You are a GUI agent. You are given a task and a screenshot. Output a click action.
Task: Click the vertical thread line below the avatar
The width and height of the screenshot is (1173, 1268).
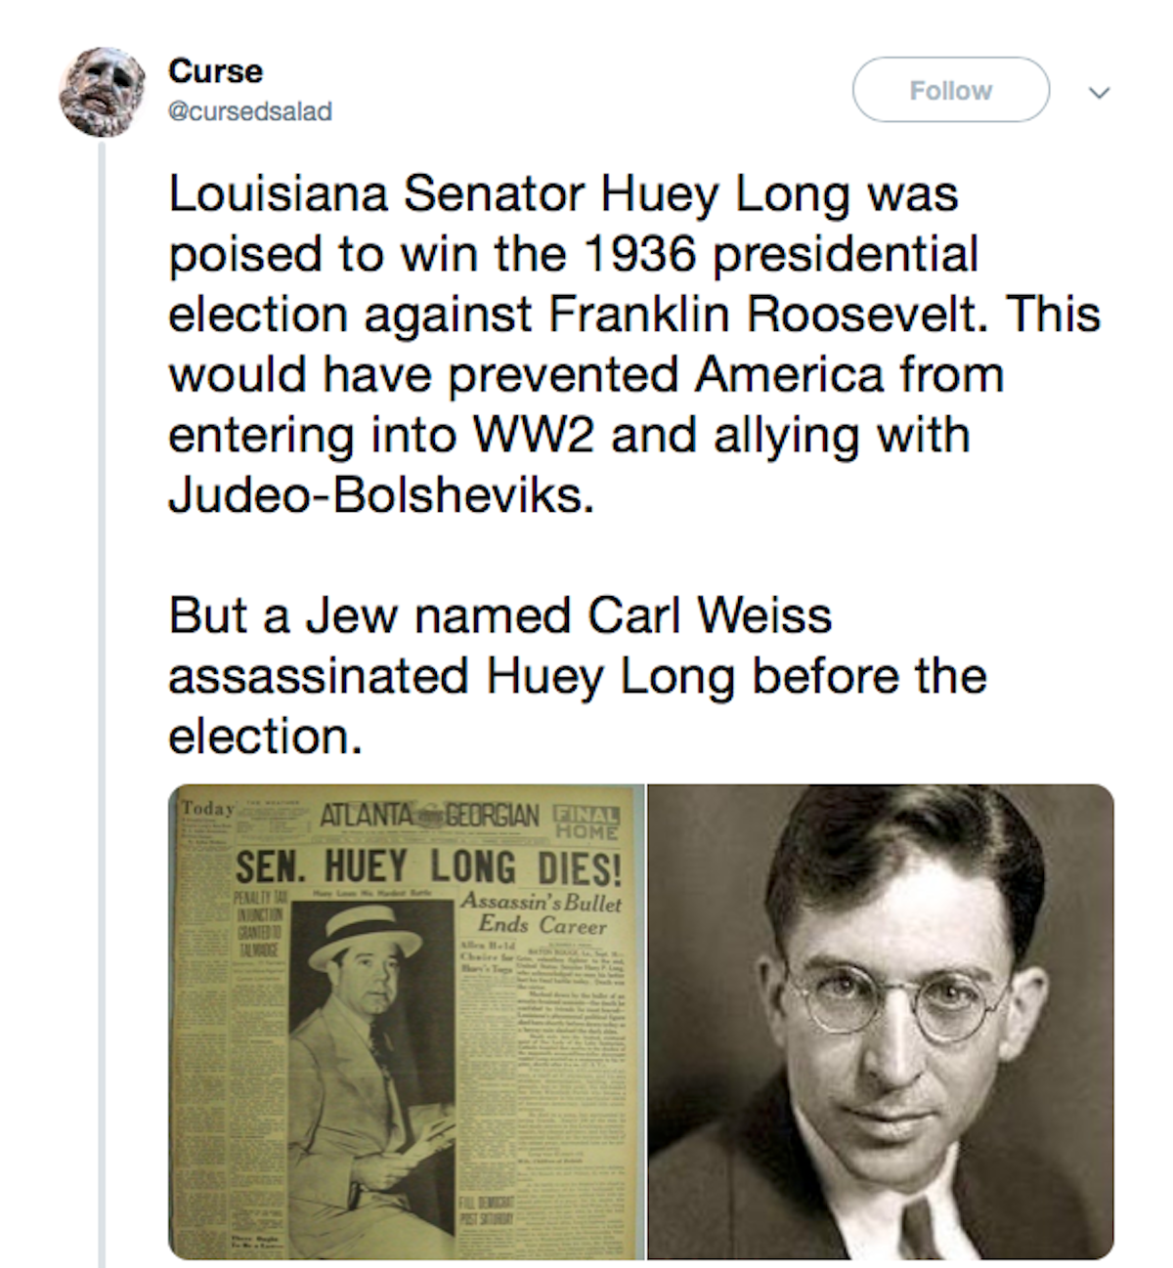(x=102, y=684)
